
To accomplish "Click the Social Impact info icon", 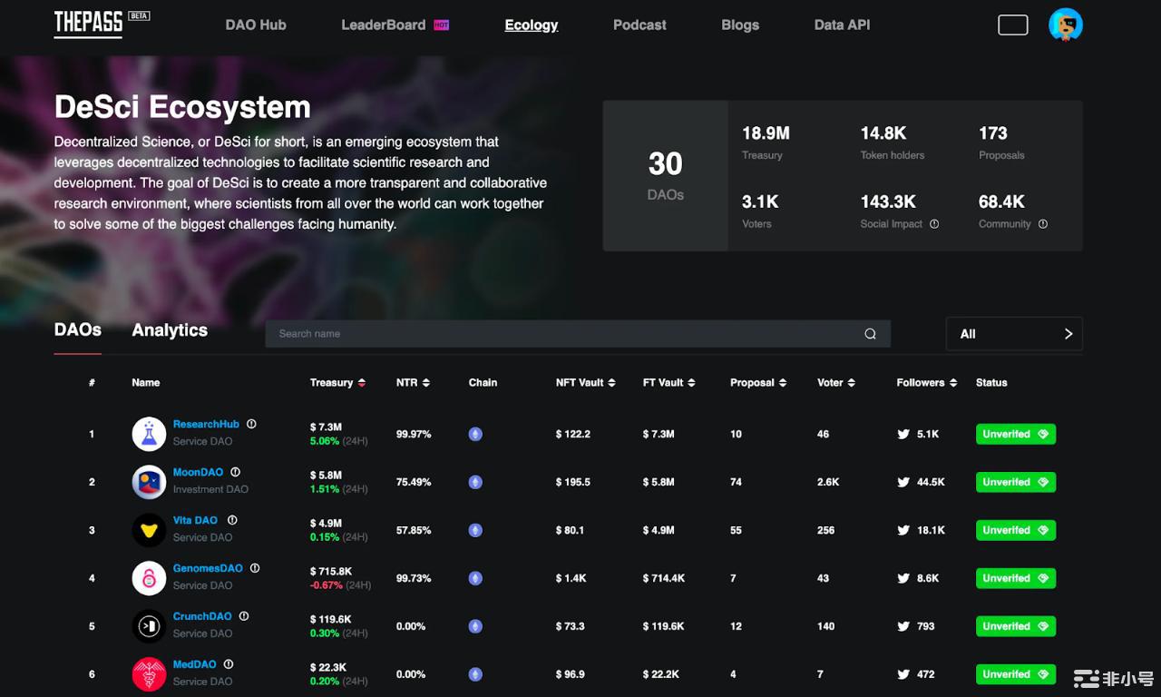I will 934,224.
